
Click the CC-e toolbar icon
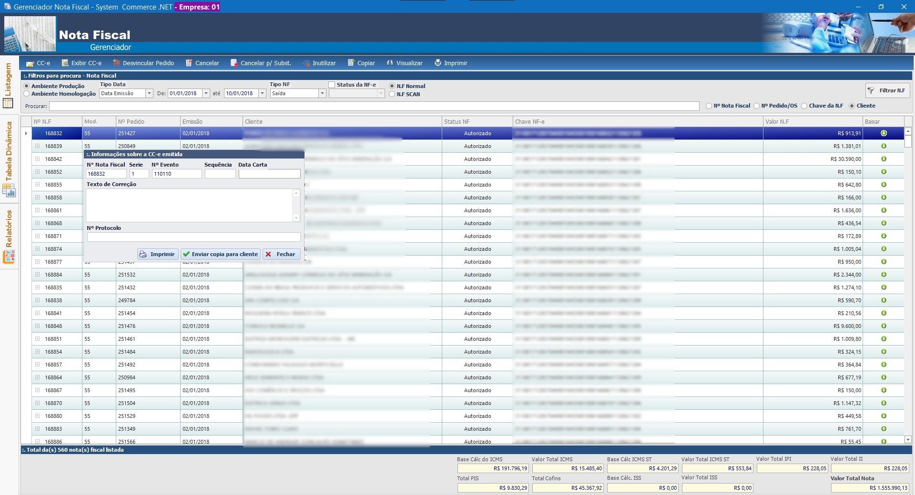pos(30,63)
